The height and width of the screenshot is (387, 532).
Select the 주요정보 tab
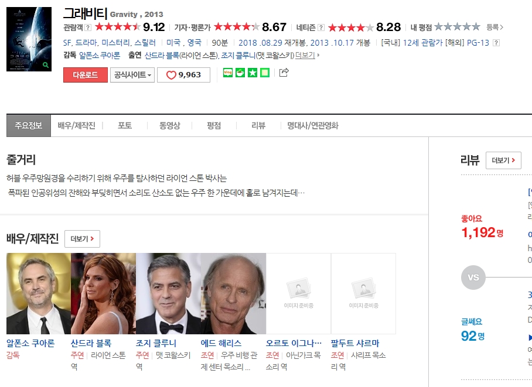[29, 126]
